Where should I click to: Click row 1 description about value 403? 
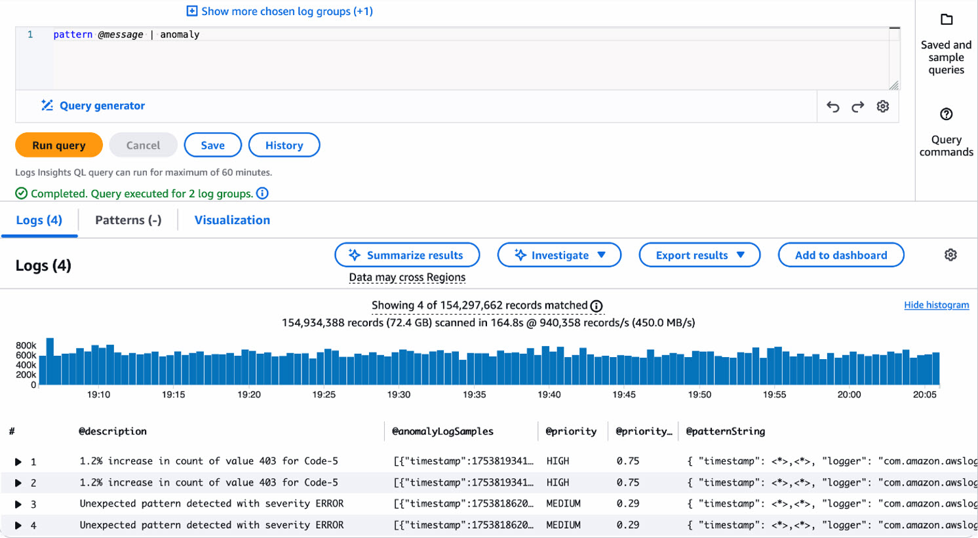coord(209,461)
